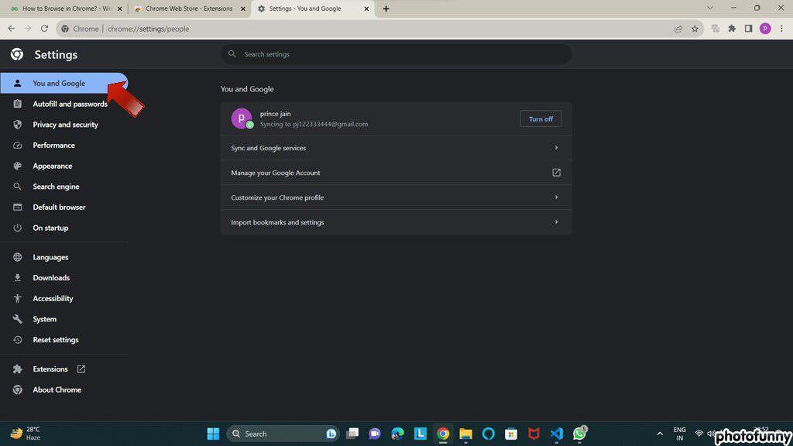The image size is (793, 446).
Task: Expand Sync and Google services row
Action: (396, 148)
